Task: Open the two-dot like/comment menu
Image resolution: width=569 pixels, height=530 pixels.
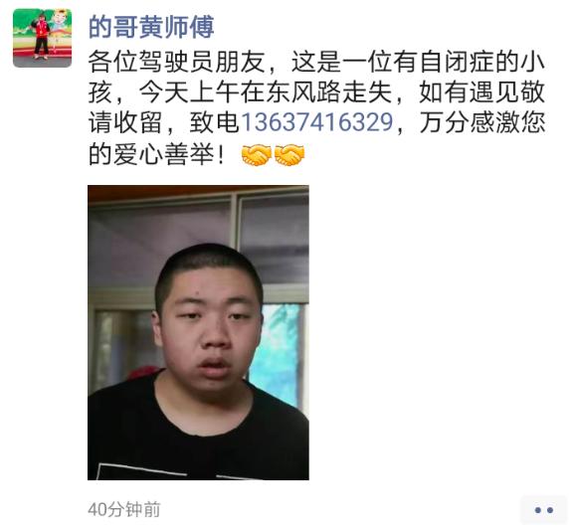Action: pos(543,510)
